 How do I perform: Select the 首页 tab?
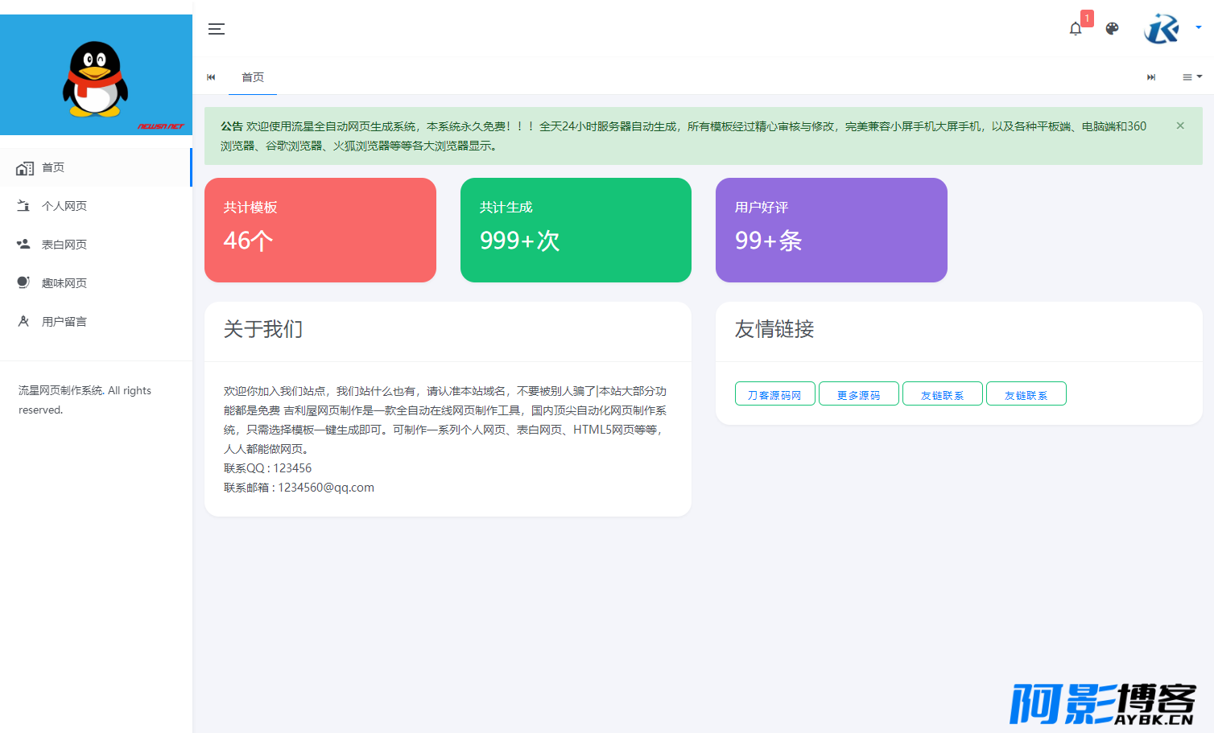pos(253,77)
